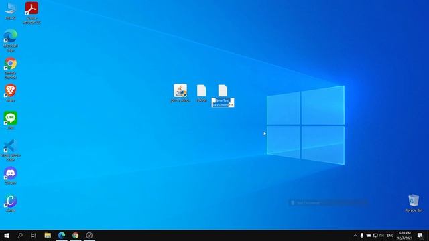Select the Discord desktop shortcut
The width and height of the screenshot is (429, 241).
point(11,175)
